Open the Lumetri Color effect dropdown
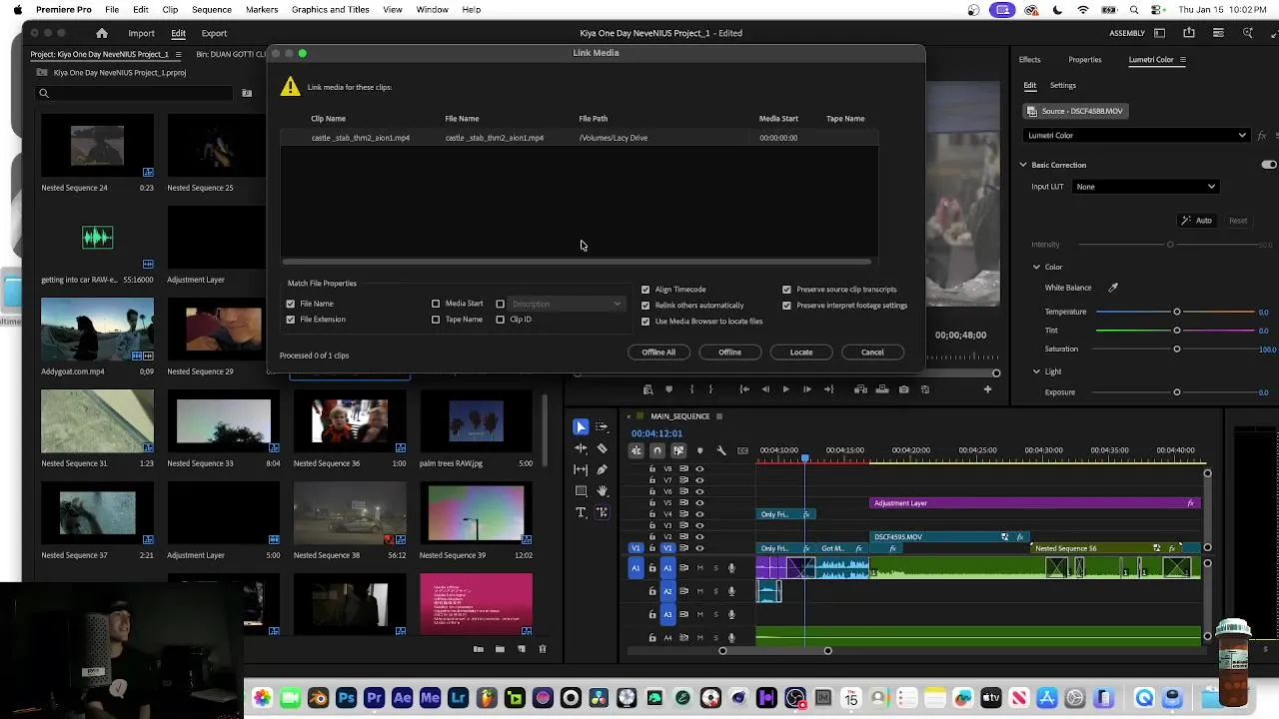 pyautogui.click(x=1137, y=136)
